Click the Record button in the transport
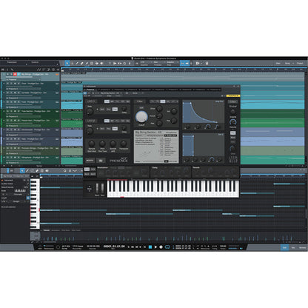 click(x=161, y=247)
